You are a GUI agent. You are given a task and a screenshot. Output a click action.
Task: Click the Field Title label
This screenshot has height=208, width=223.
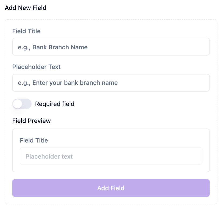coord(26,31)
